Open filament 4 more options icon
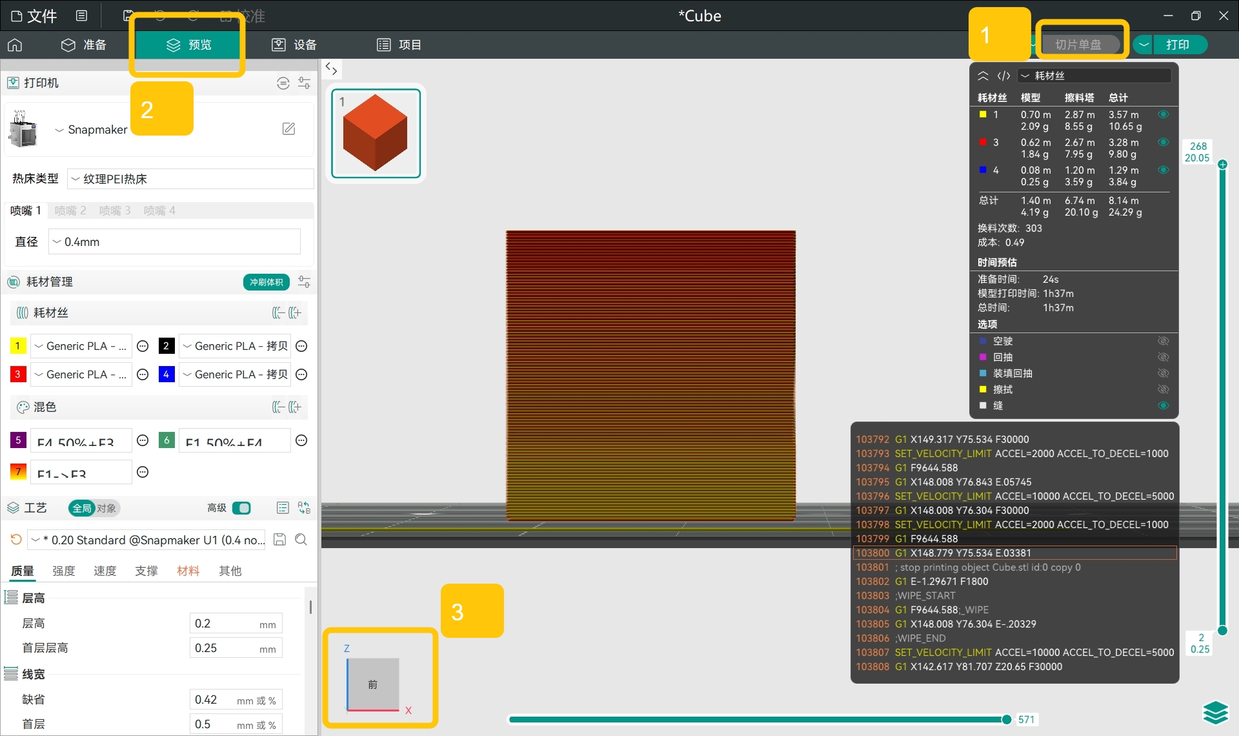Image resolution: width=1239 pixels, height=736 pixels. point(301,374)
